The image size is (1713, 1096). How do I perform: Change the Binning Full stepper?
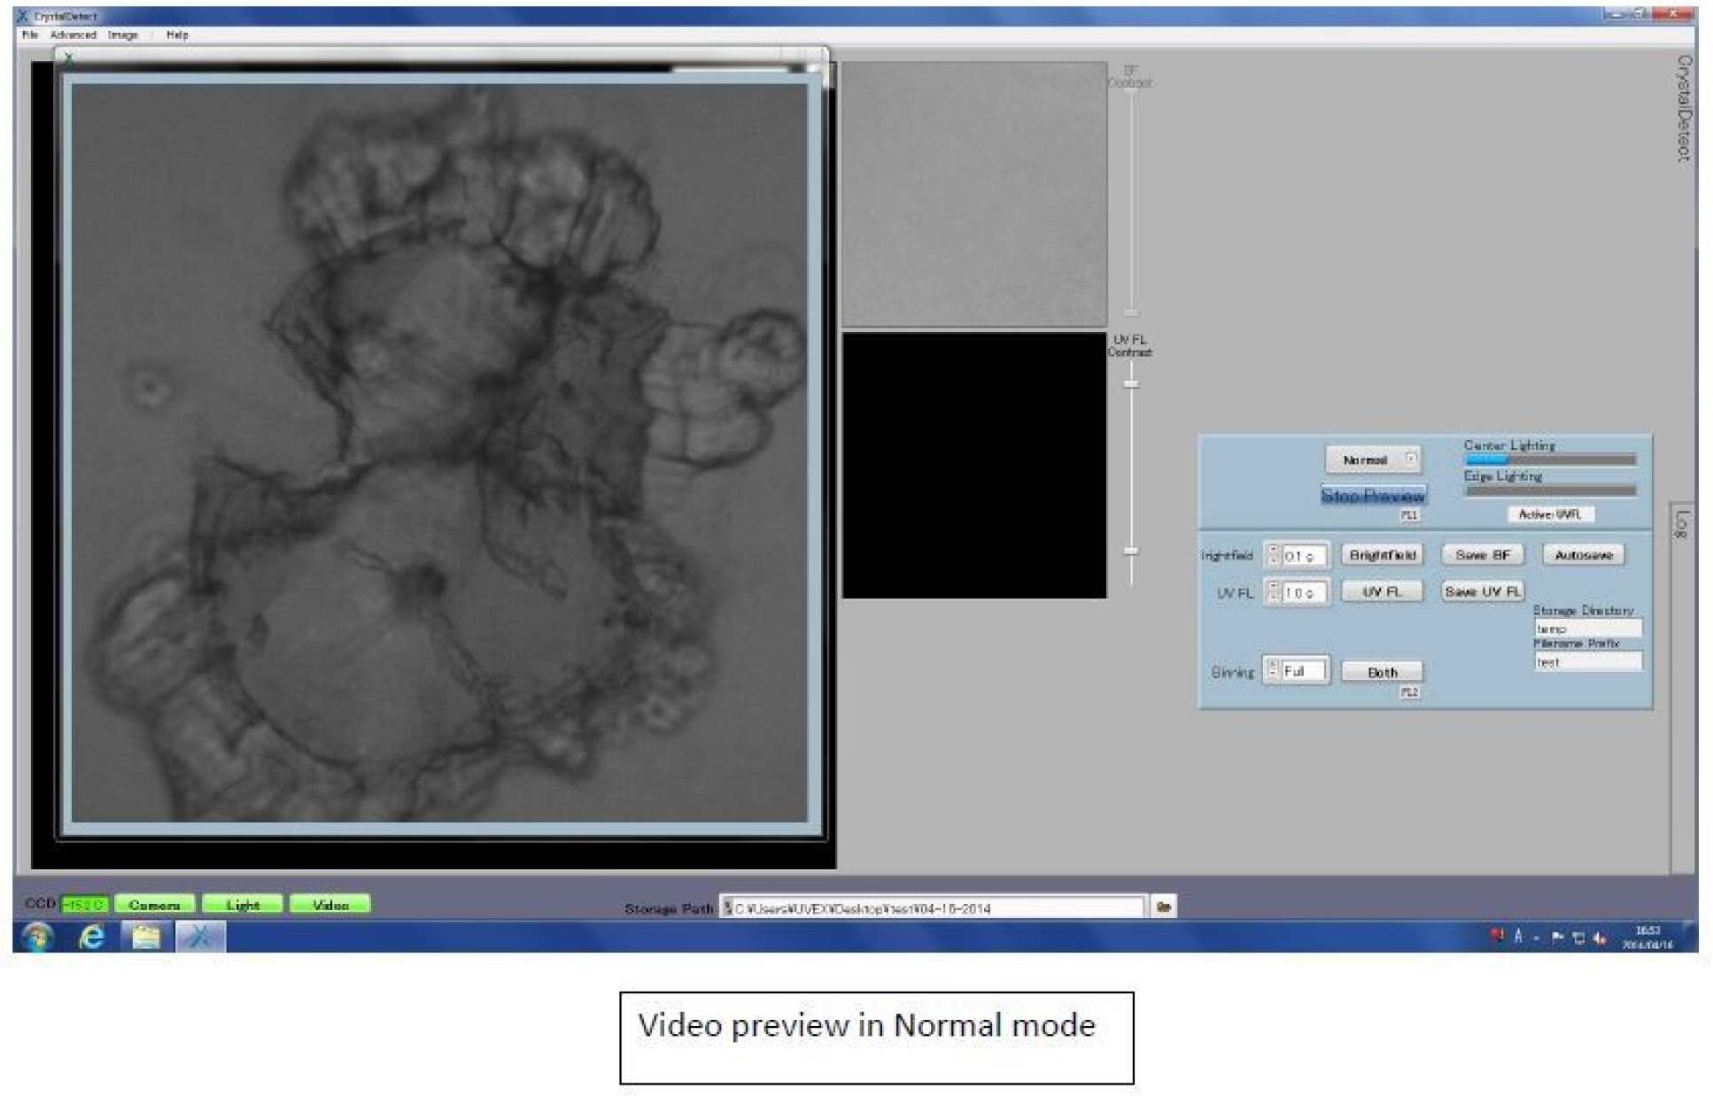click(1273, 670)
